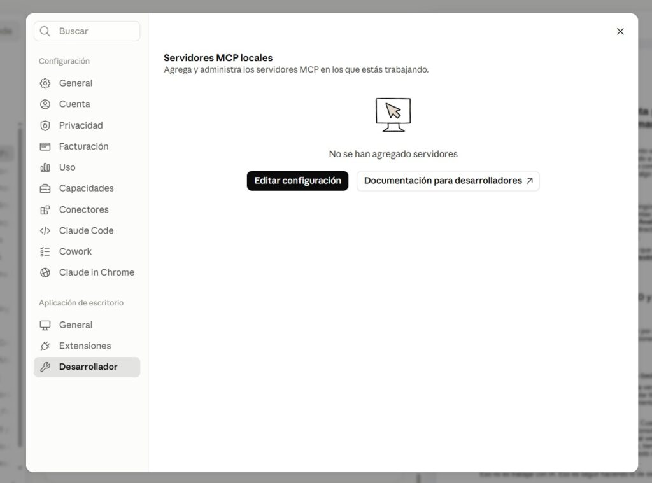Open the Conectores settings
Viewport: 652px width, 483px height.
(x=87, y=209)
